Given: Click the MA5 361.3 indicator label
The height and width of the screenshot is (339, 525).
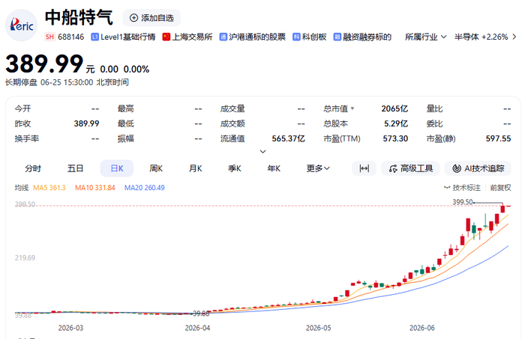Looking at the screenshot, I should coord(49,188).
